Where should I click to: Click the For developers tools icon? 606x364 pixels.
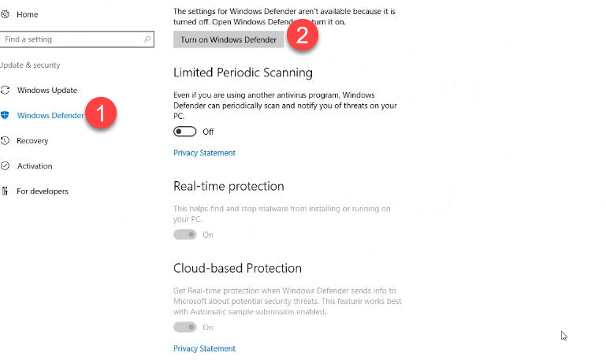(5, 191)
